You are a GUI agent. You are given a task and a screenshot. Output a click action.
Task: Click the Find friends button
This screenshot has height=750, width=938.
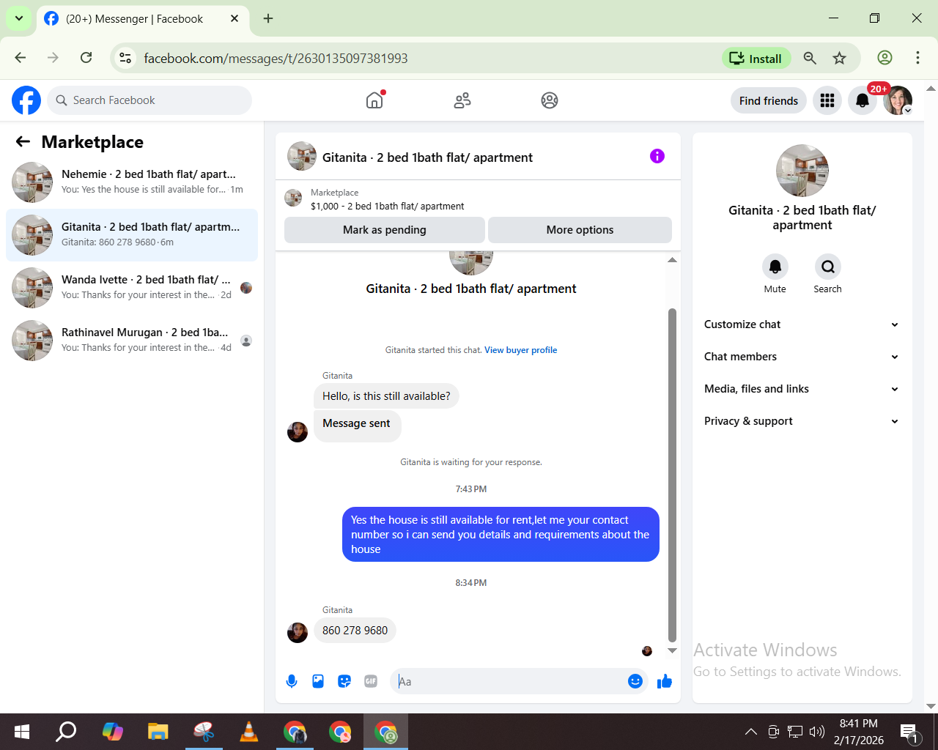769,100
